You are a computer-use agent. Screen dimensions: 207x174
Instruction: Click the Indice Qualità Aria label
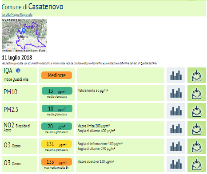[x=16, y=79]
